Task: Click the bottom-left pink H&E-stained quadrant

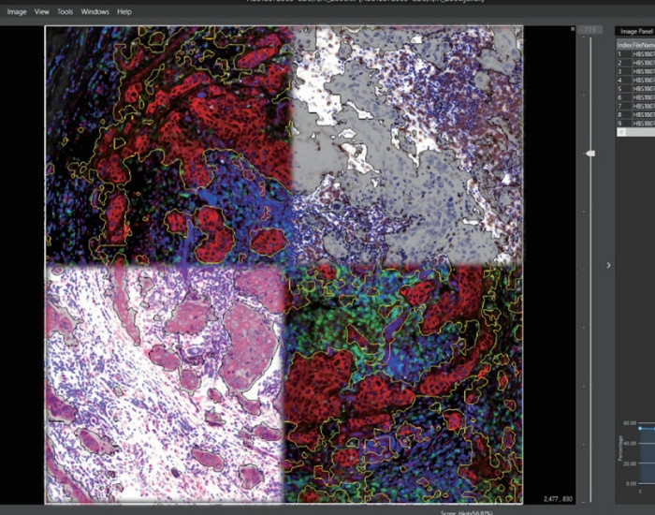Action: [x=165, y=383]
